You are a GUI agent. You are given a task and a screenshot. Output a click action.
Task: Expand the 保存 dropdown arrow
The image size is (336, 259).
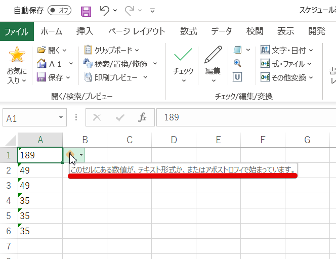68,77
